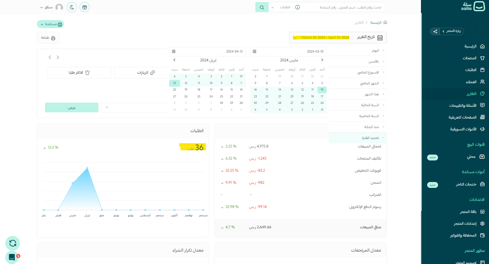This screenshot has width=489, height=264.
Task: Click the start date field 2024-03-10
Action: [x=288, y=51]
